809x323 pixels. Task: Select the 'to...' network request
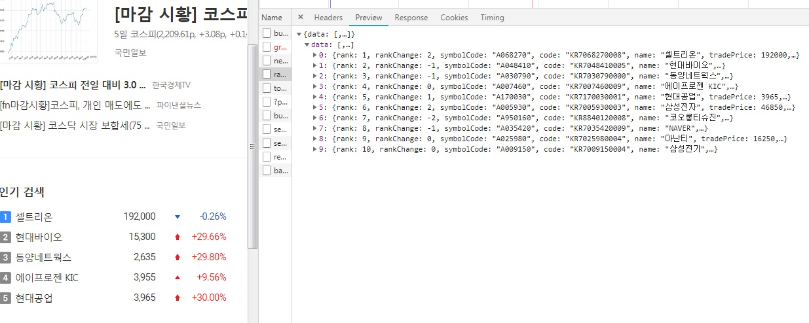pos(275,88)
